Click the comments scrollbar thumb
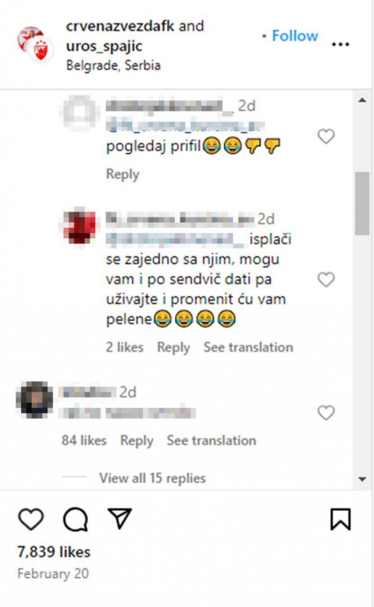 [x=362, y=204]
